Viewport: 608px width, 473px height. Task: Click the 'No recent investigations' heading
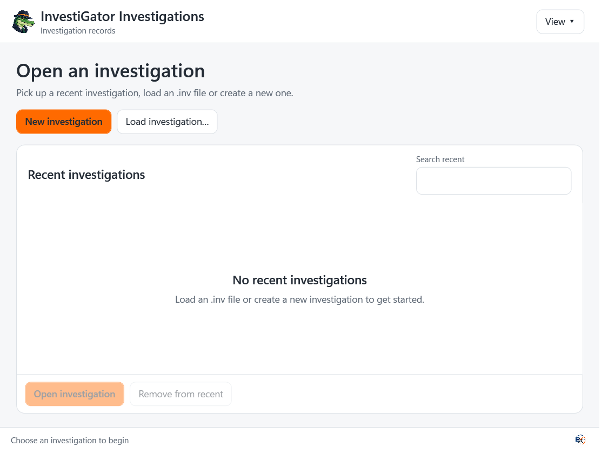pos(300,280)
